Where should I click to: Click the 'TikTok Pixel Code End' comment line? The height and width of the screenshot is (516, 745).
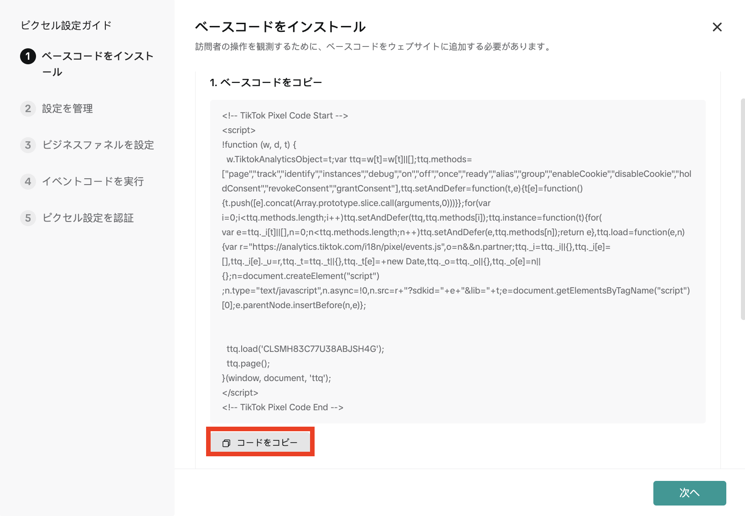(x=283, y=408)
